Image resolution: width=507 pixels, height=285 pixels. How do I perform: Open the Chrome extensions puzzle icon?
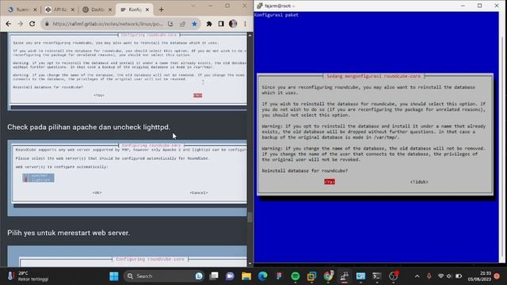(209, 24)
